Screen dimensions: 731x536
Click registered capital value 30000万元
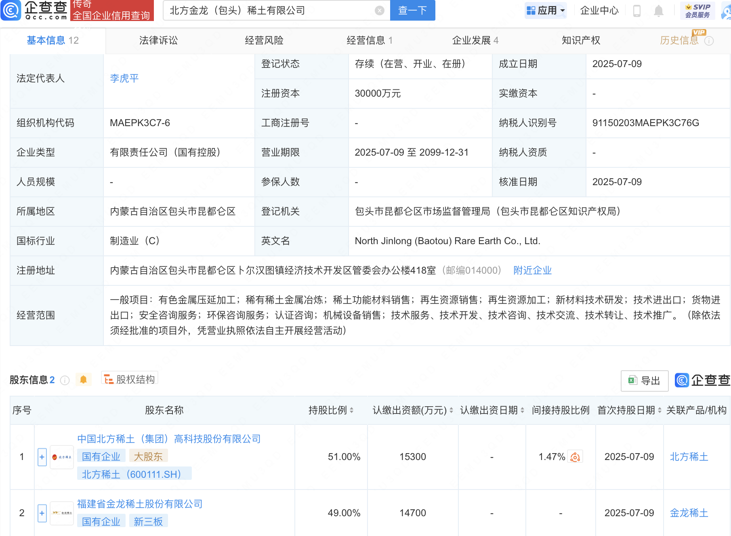coord(378,94)
